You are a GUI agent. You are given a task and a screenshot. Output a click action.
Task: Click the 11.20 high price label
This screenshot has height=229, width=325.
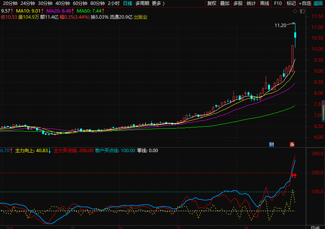(x=280, y=25)
